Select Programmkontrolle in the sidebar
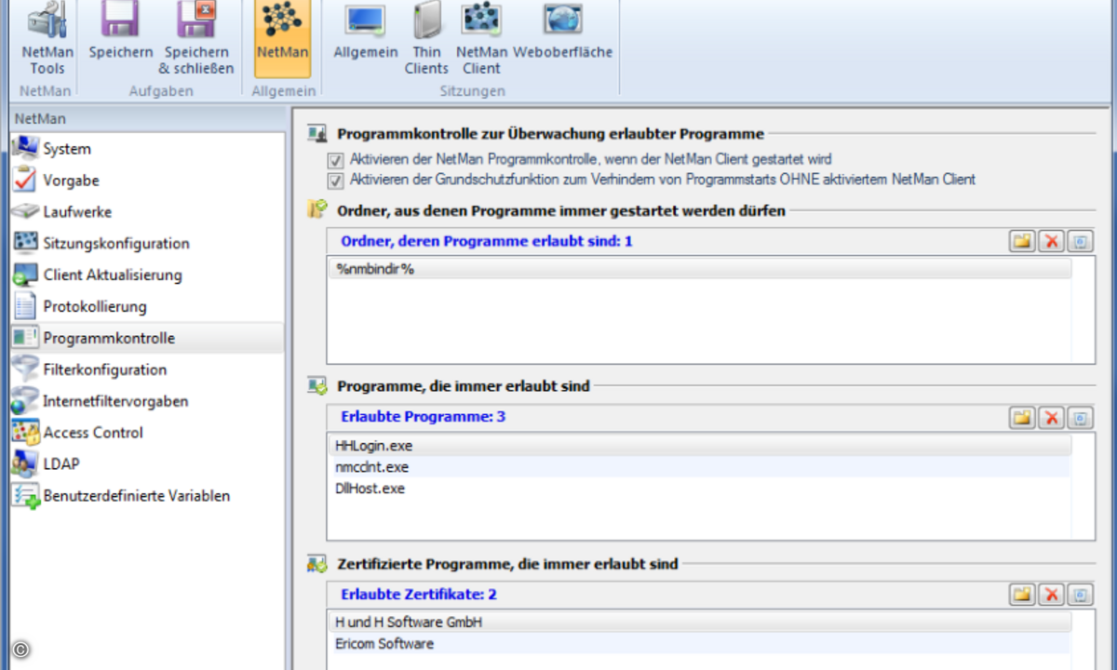This screenshot has height=670, width=1117. (147, 338)
